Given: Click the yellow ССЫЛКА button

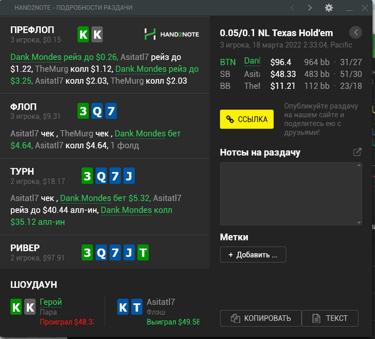Looking at the screenshot, I should (246, 119).
